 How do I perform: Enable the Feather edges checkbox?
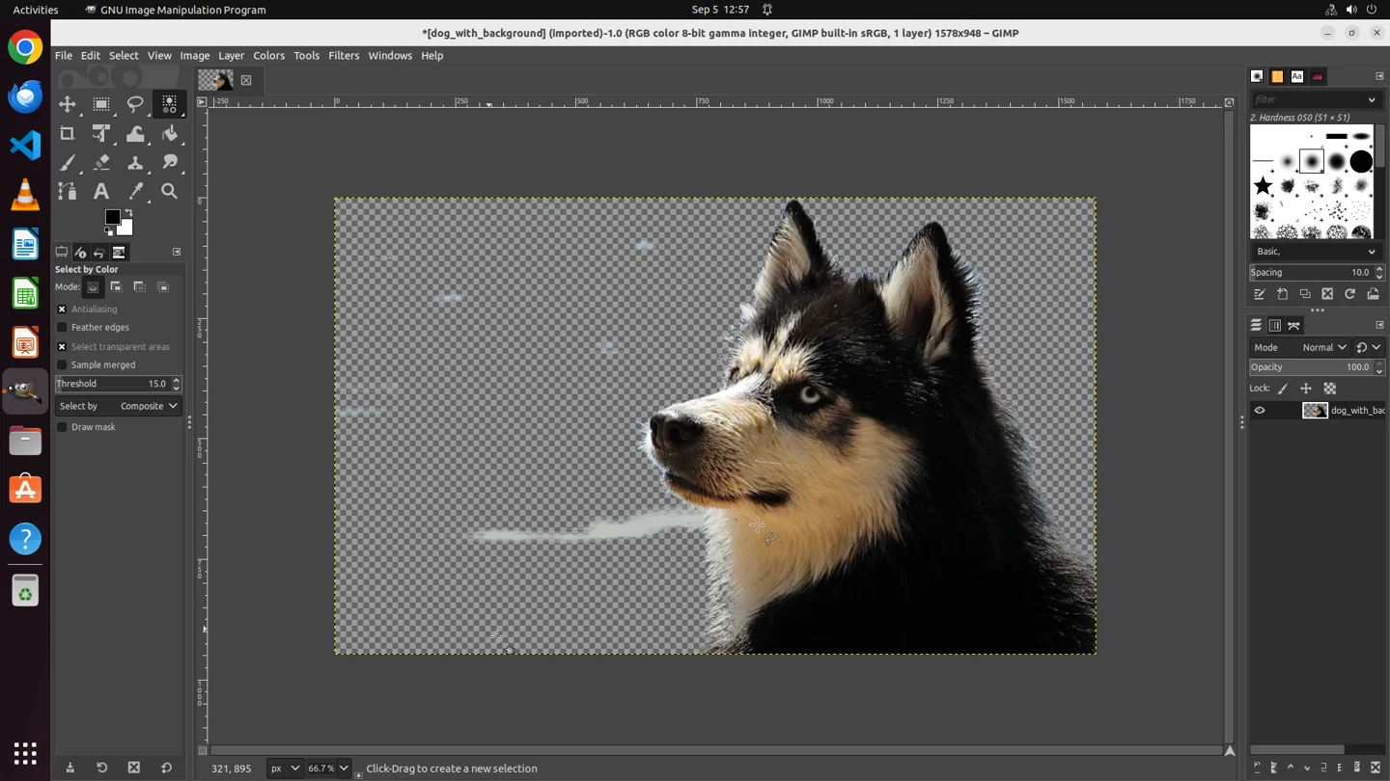tap(62, 328)
